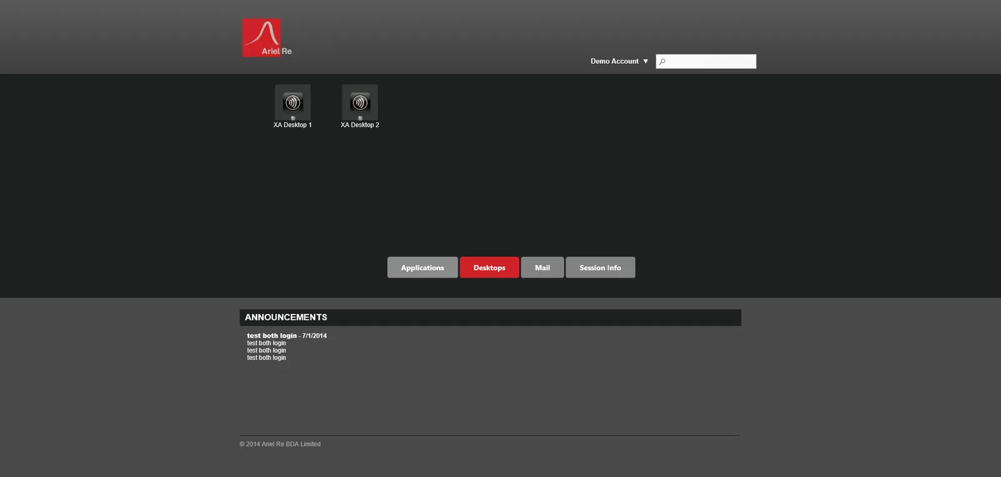Focus the search input field

706,61
